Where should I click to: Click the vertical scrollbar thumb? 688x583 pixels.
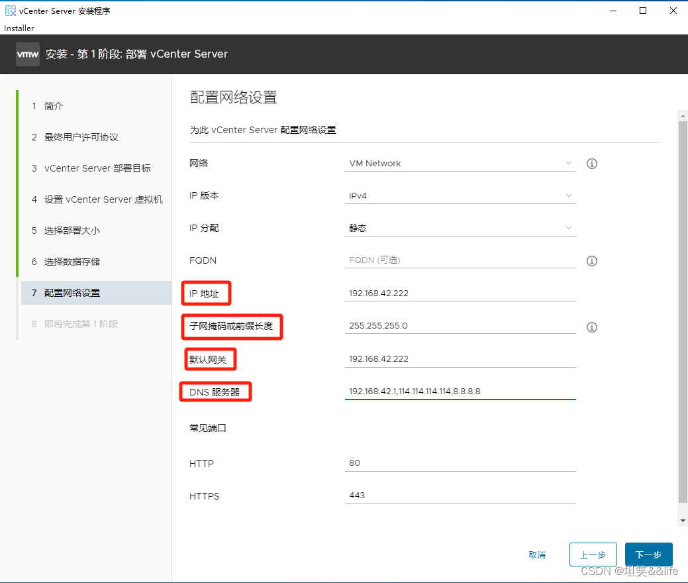point(683,311)
